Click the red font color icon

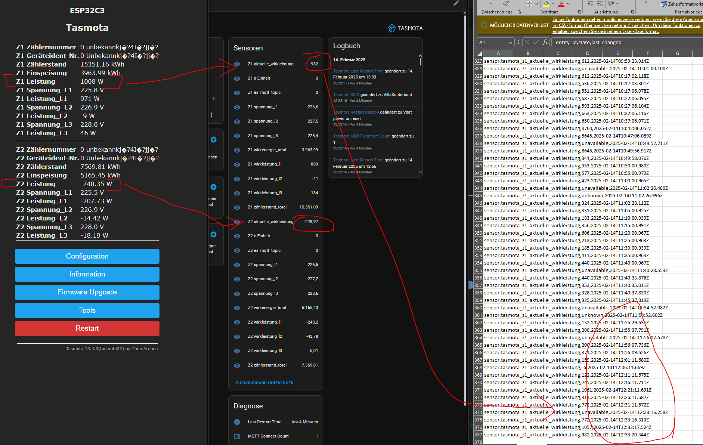point(561,4)
